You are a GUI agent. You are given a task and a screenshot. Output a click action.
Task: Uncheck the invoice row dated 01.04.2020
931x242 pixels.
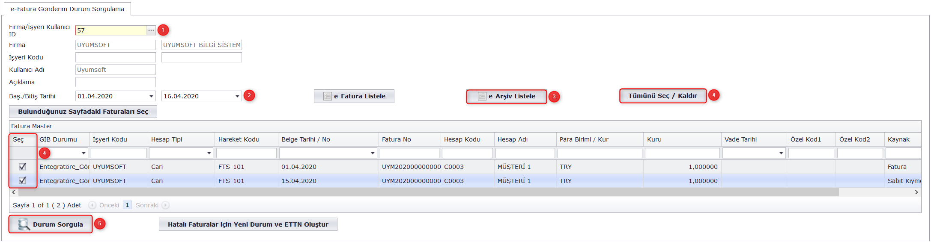click(x=23, y=167)
